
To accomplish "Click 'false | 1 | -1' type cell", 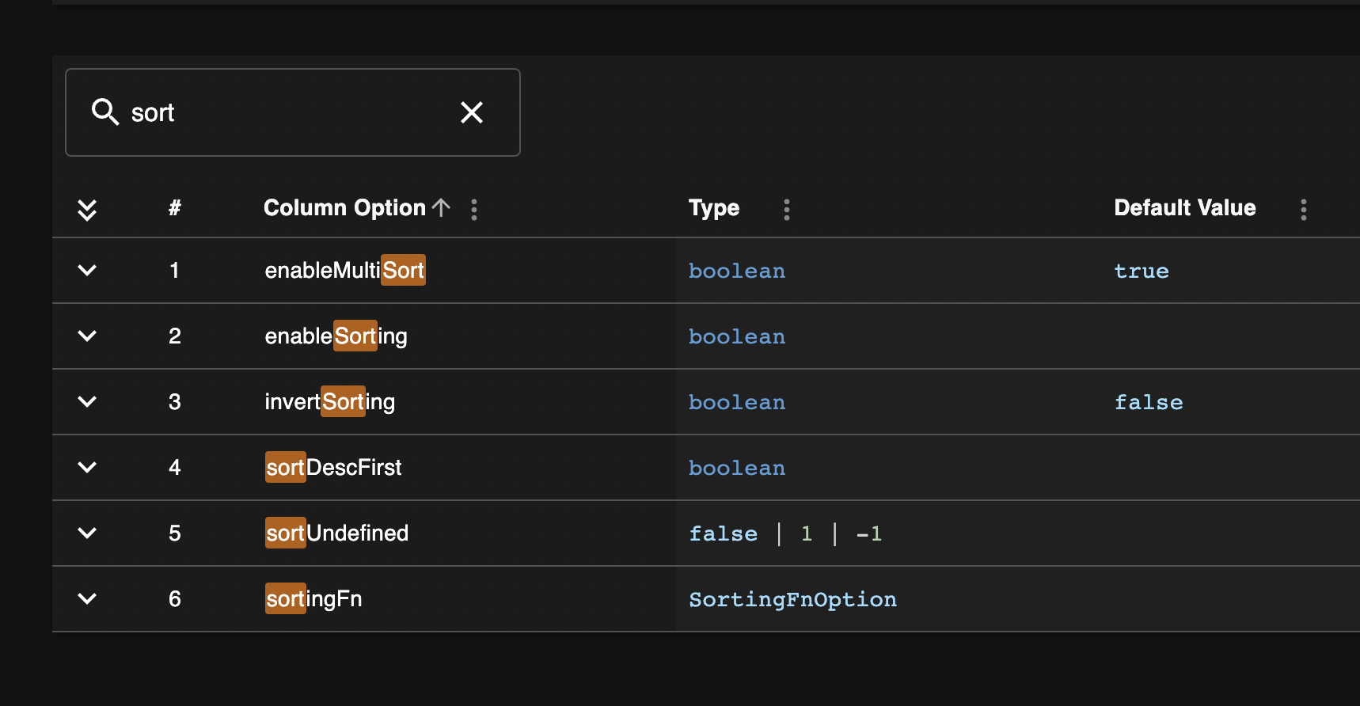I will [x=785, y=533].
